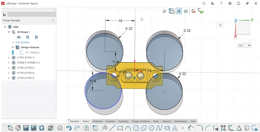This screenshot has width=260, height=132.
Task: Confirm sketch with green checkmark icon
Action: 201,11
